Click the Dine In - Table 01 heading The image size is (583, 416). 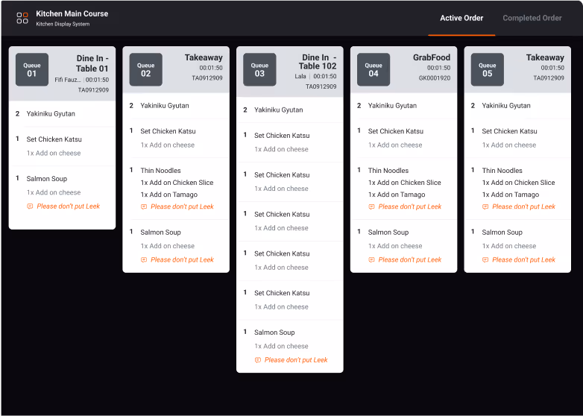pos(92,63)
